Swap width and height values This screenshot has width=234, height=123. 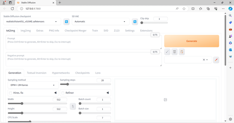pos(73,106)
